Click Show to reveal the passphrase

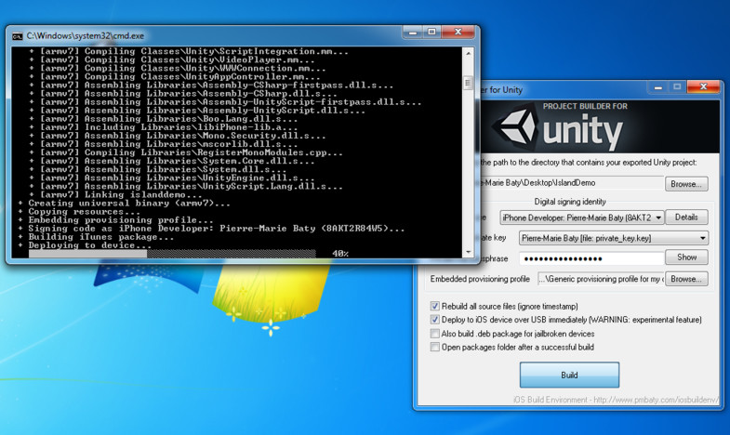coord(686,257)
